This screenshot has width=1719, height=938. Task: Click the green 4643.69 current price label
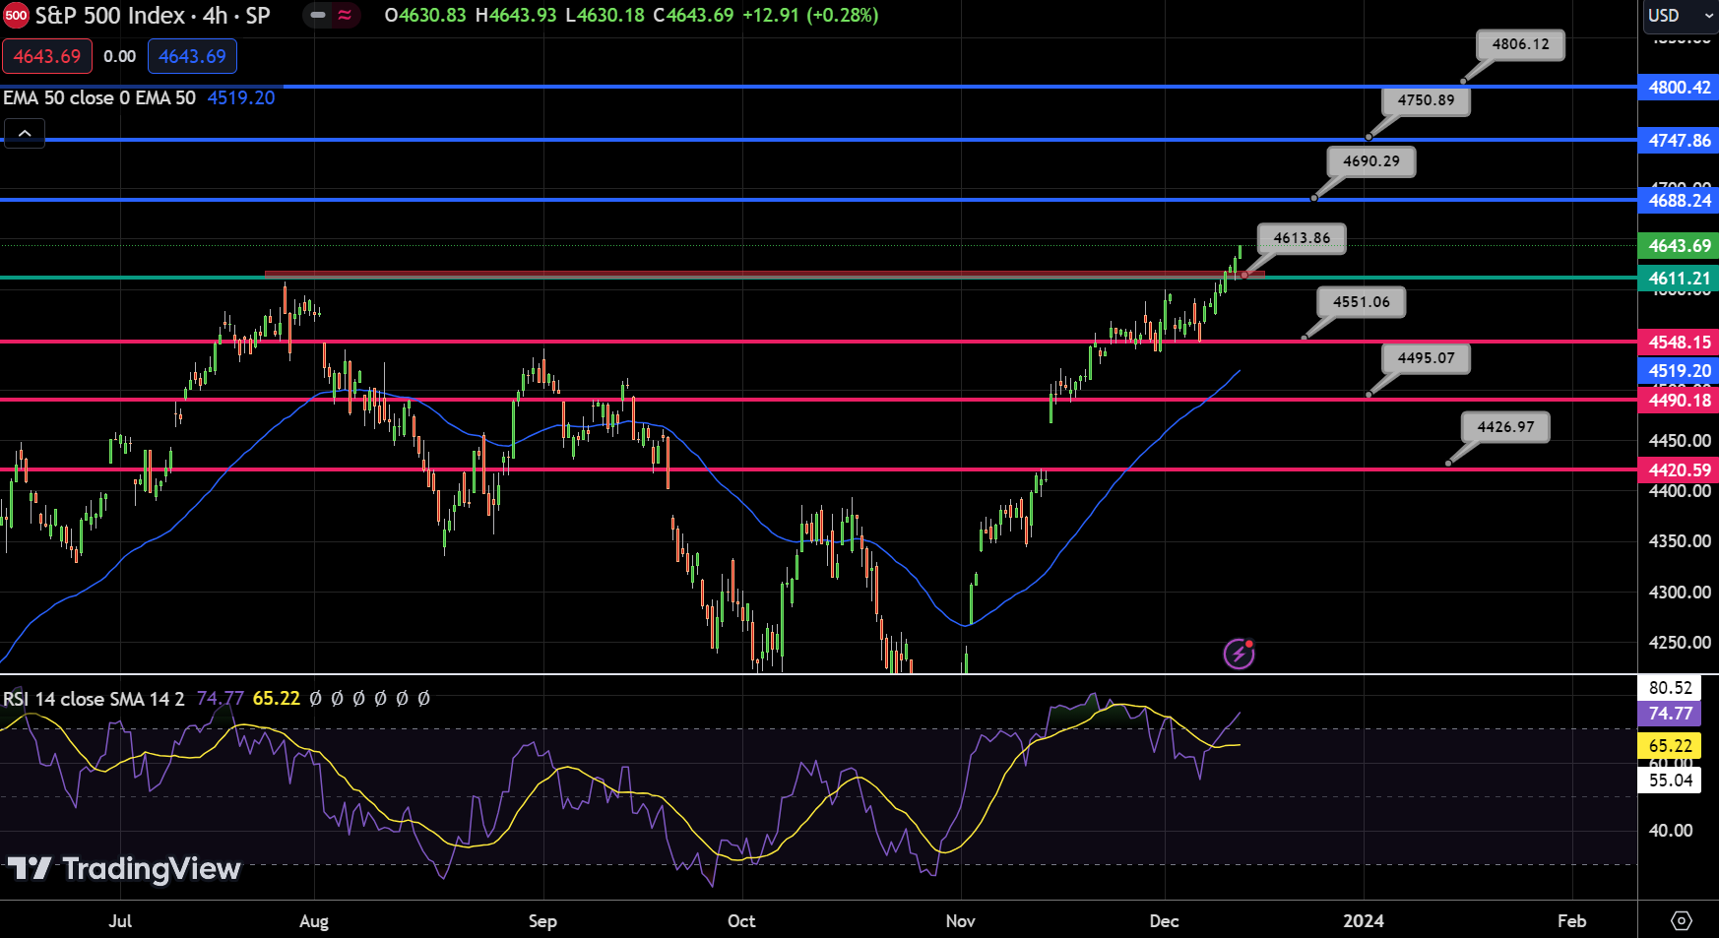point(1679,245)
